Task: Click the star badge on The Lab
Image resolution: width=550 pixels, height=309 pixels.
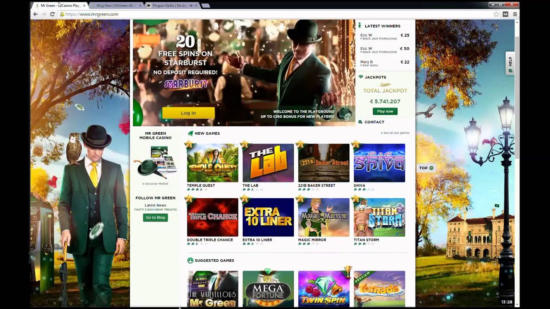Action: 244,144
